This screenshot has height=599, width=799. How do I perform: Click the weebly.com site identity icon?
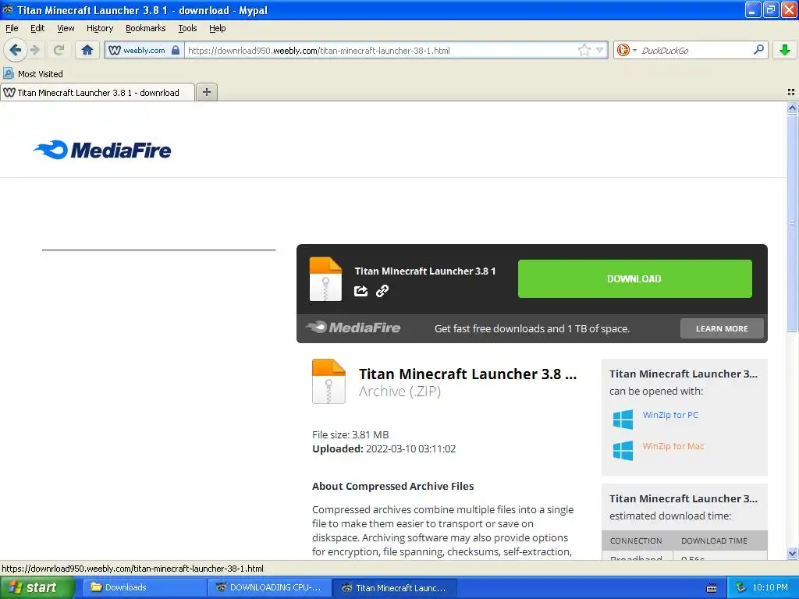point(115,50)
